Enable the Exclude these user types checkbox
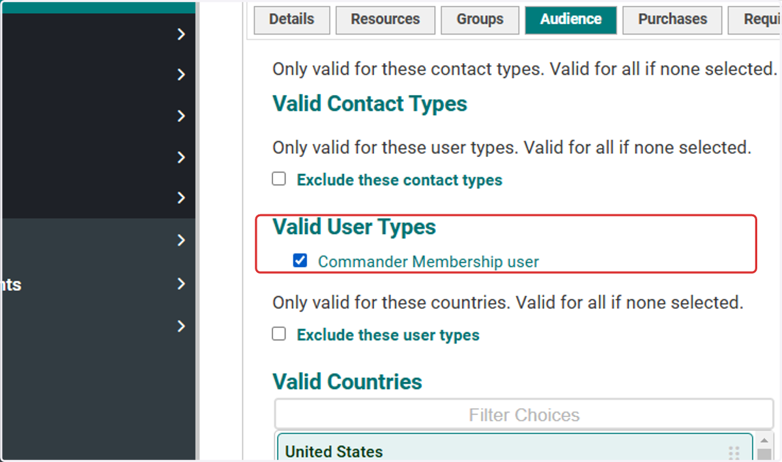 (x=279, y=334)
